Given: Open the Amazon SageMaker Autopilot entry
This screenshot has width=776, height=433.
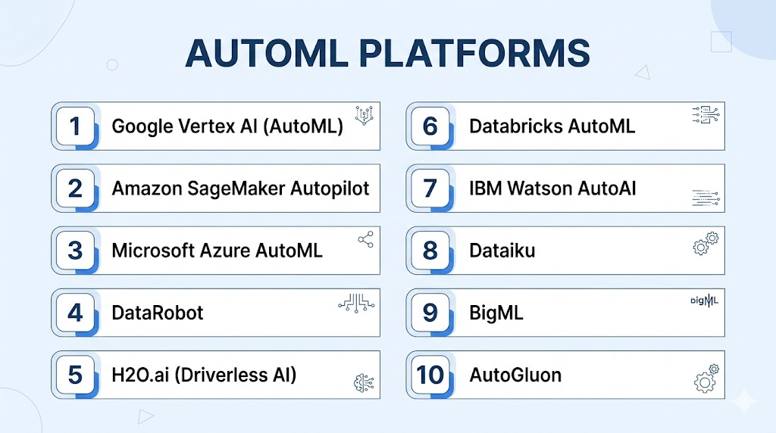Looking at the screenshot, I should (x=240, y=188).
